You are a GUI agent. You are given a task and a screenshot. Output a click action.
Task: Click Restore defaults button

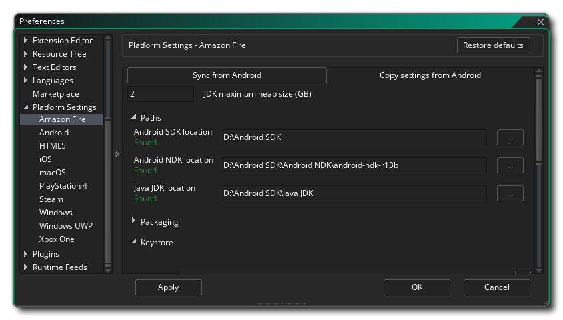(x=493, y=45)
